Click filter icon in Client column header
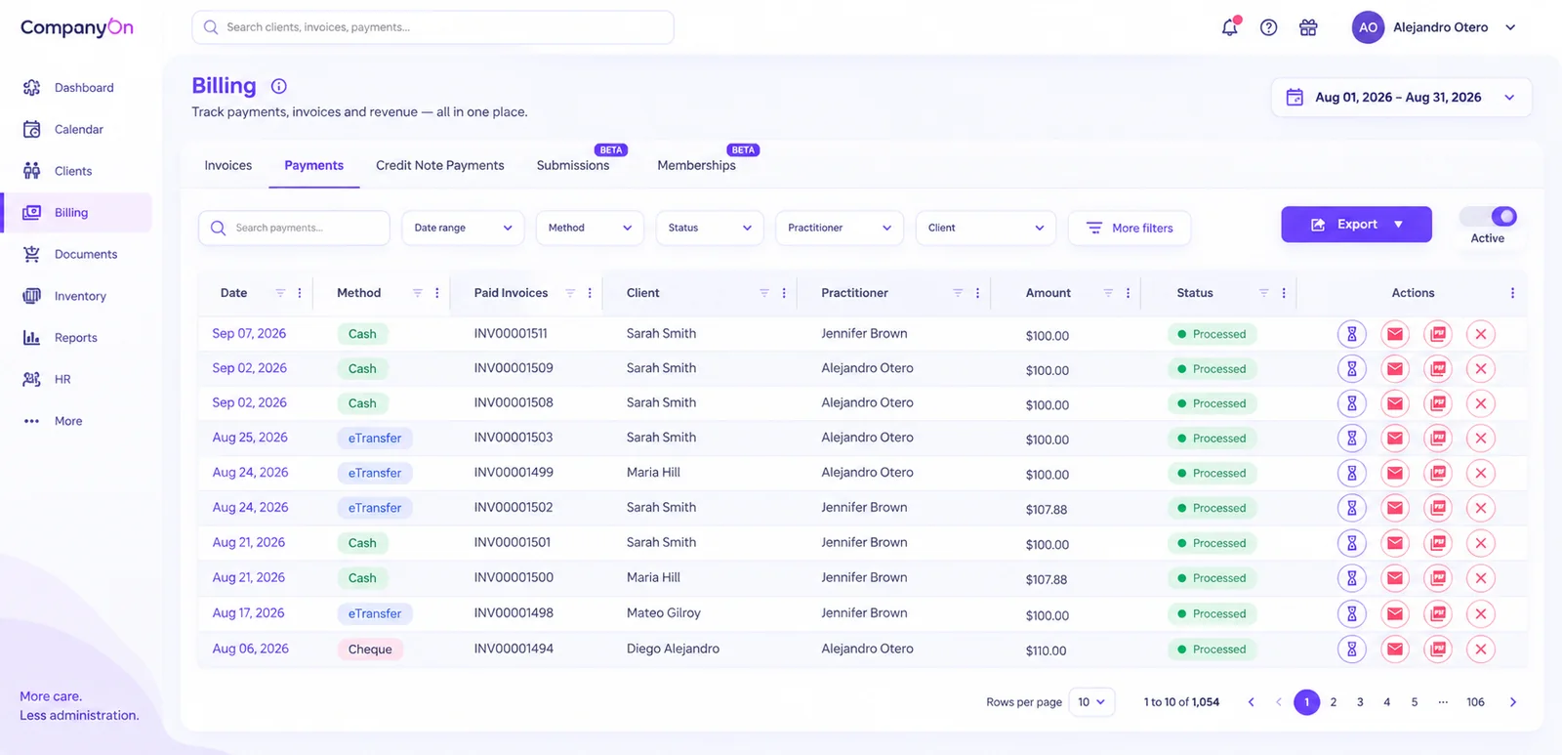 pos(764,293)
